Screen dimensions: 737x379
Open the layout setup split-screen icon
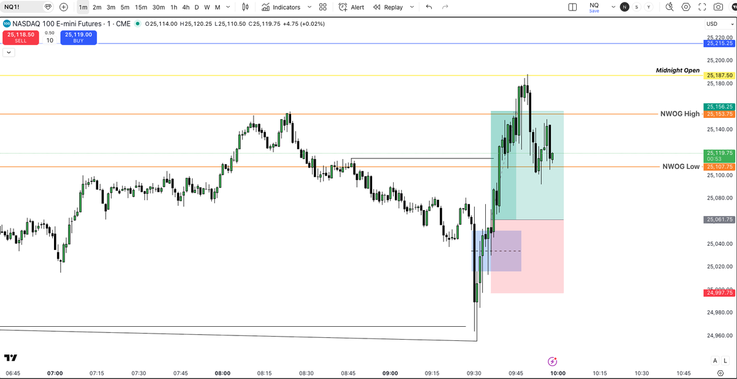click(572, 7)
